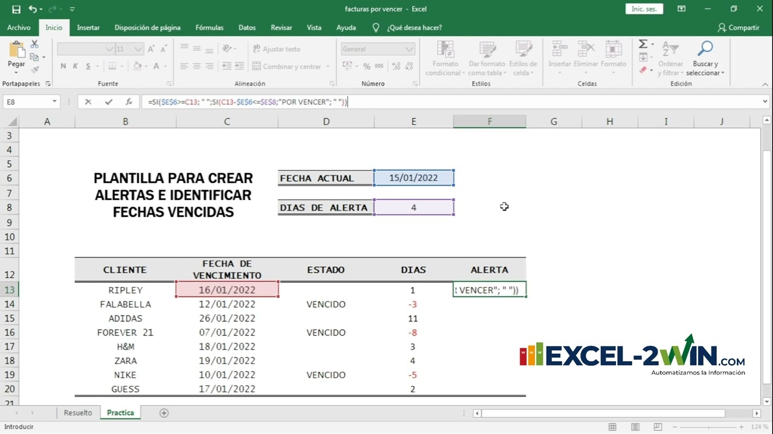Click Dar formato como tabla icon
This screenshot has width=773, height=434.
pos(487,49)
